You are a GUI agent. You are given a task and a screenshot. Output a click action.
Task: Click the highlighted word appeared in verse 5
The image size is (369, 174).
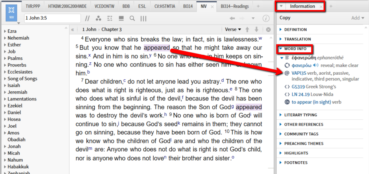pyautogui.click(x=157, y=48)
